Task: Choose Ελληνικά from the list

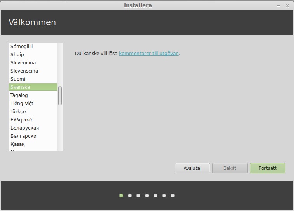Action: click(x=33, y=120)
